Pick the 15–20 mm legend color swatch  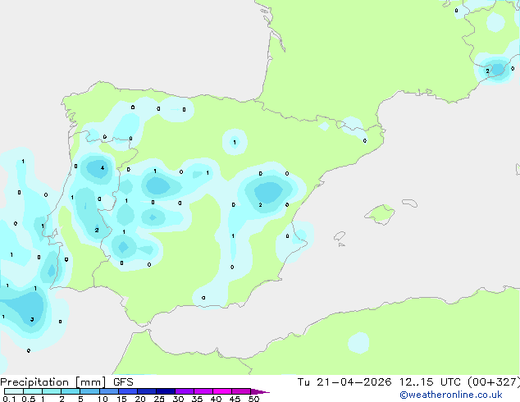point(128,391)
